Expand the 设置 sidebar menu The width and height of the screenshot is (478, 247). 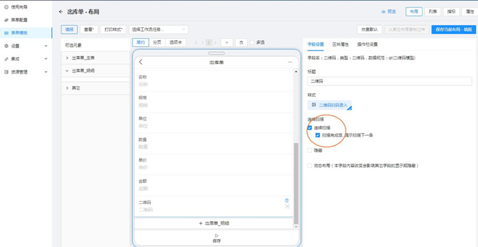[x=26, y=46]
